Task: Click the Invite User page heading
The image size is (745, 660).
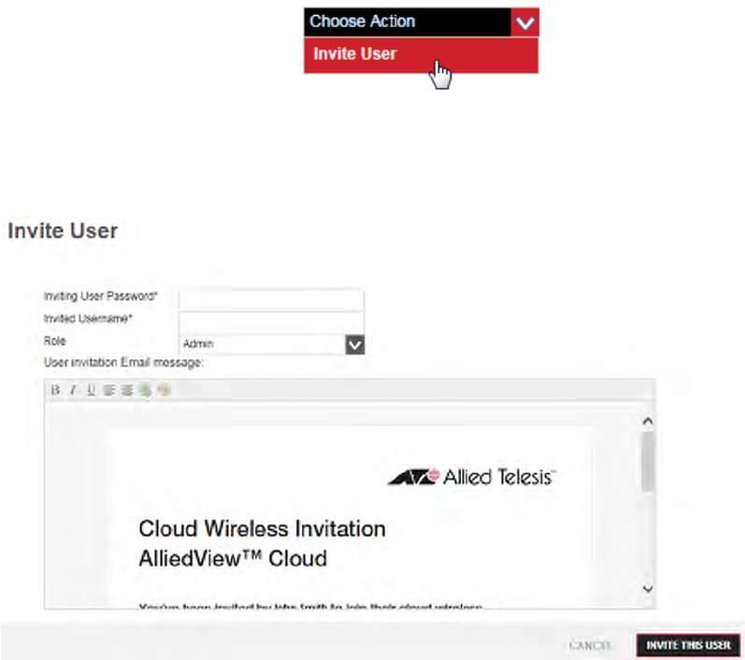Action: (63, 231)
